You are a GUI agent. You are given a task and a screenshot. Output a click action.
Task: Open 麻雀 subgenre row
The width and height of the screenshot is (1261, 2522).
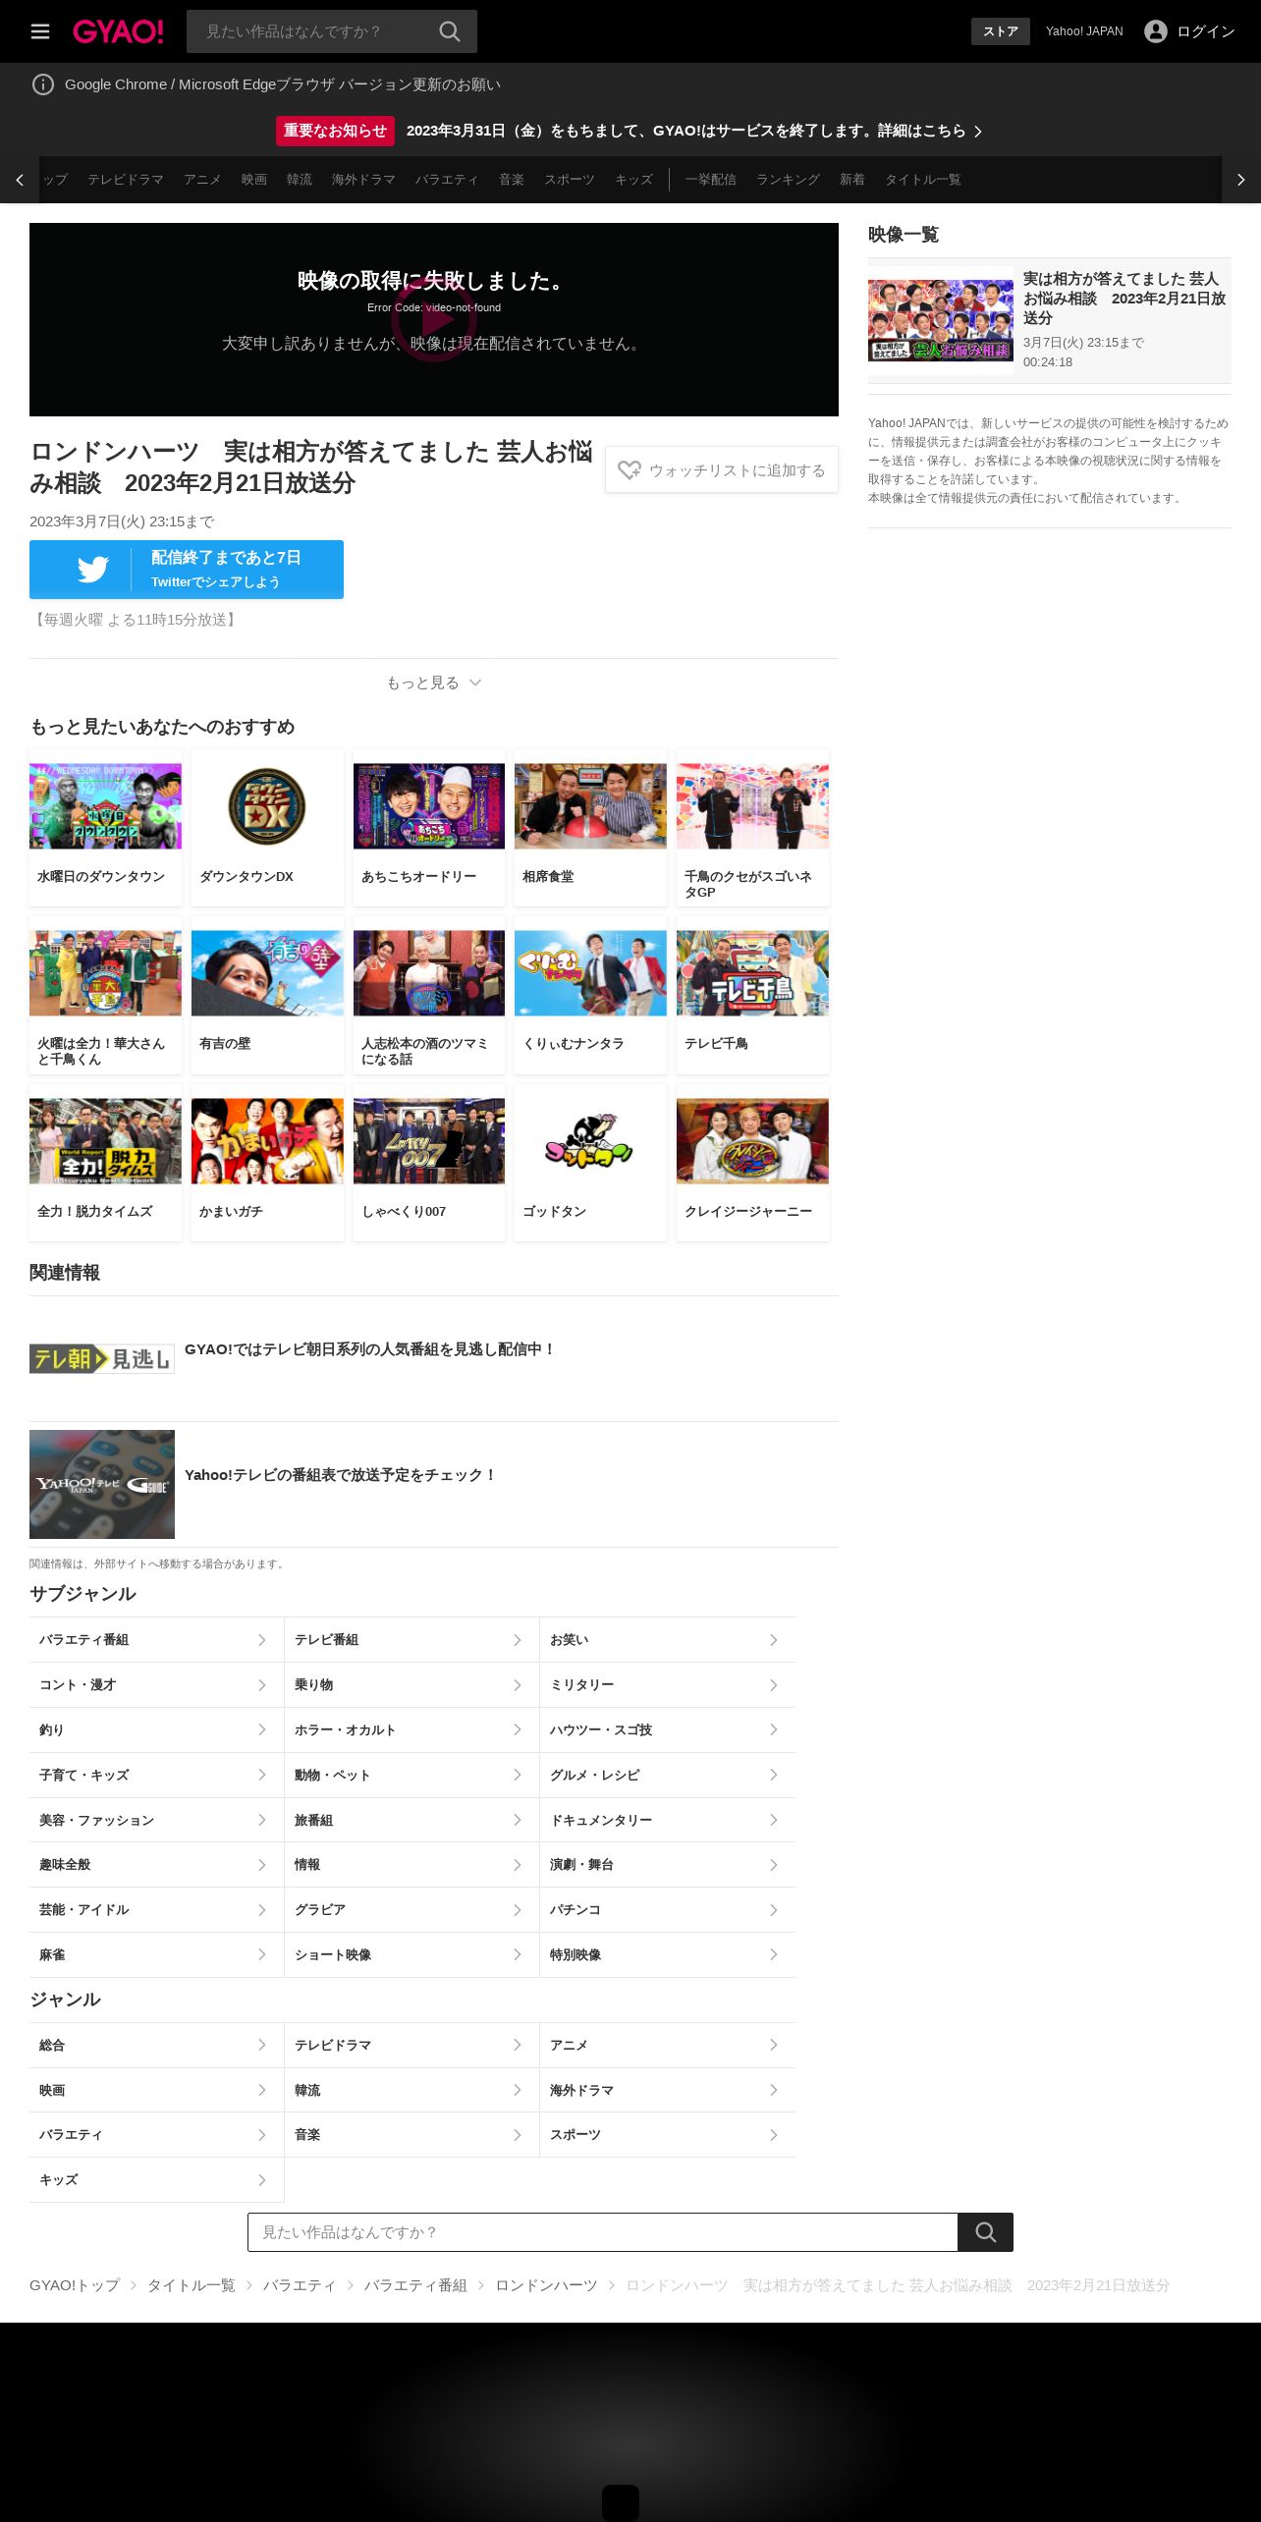(x=157, y=1955)
